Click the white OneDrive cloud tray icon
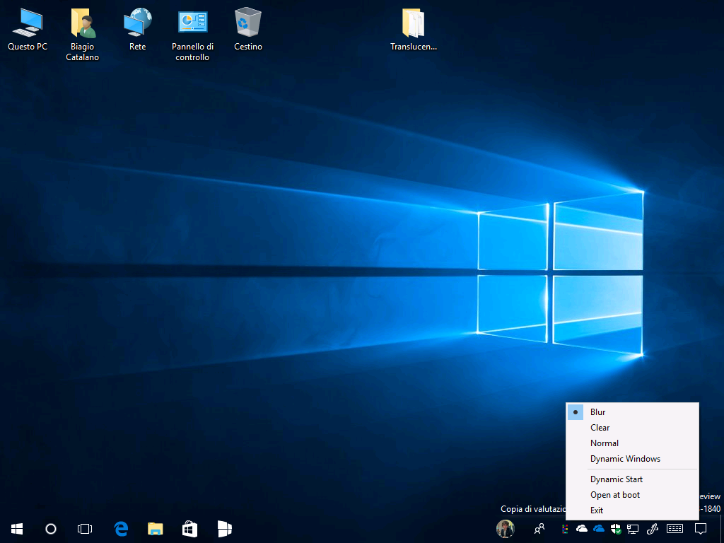 (x=582, y=528)
